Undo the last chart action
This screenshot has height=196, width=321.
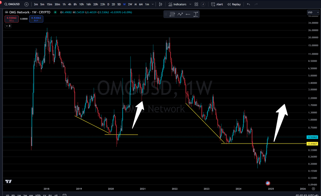249,4
